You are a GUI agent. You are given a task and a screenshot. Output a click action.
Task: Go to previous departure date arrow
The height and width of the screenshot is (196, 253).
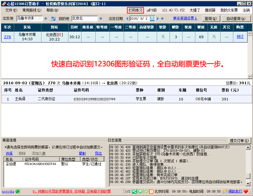[127, 19]
